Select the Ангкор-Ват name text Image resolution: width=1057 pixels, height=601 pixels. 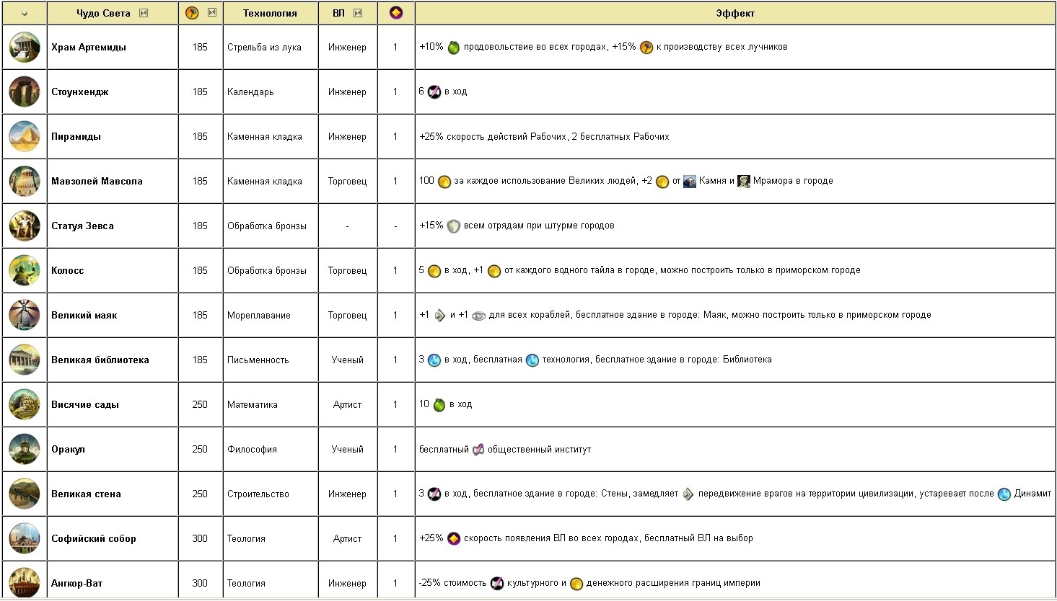click(x=77, y=584)
